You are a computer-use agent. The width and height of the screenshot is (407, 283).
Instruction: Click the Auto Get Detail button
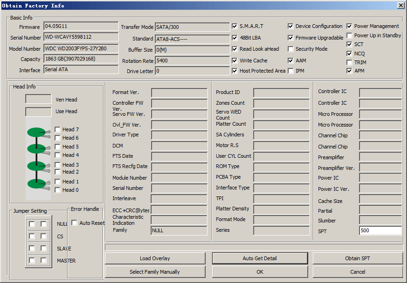[x=260, y=258]
